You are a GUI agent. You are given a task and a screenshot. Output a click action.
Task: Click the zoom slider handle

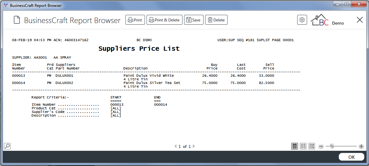332,146
